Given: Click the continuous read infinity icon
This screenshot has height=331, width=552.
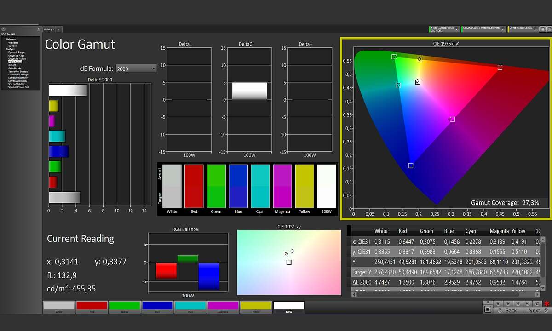Looking at the screenshot, I should pos(528,303).
